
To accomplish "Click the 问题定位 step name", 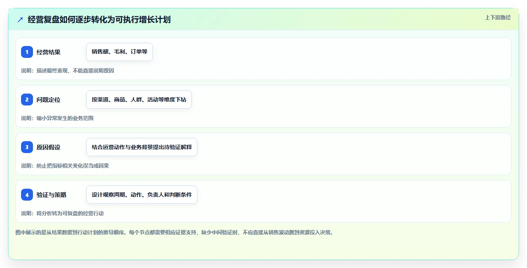I will [x=48, y=100].
